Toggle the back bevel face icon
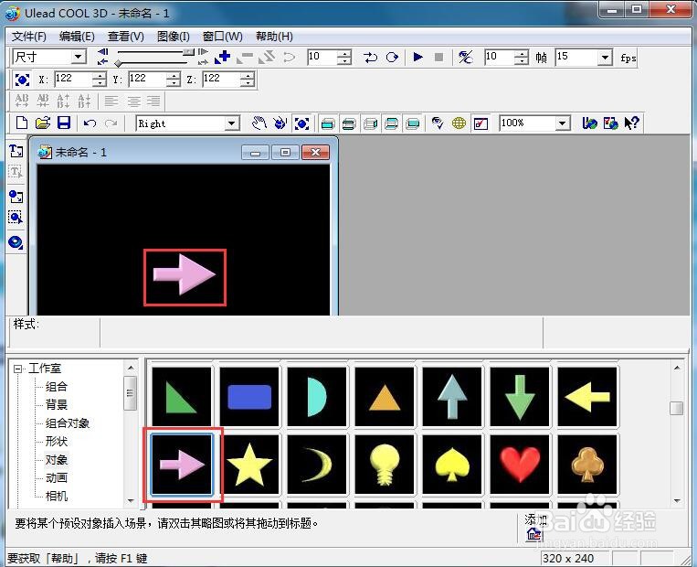 [391, 123]
